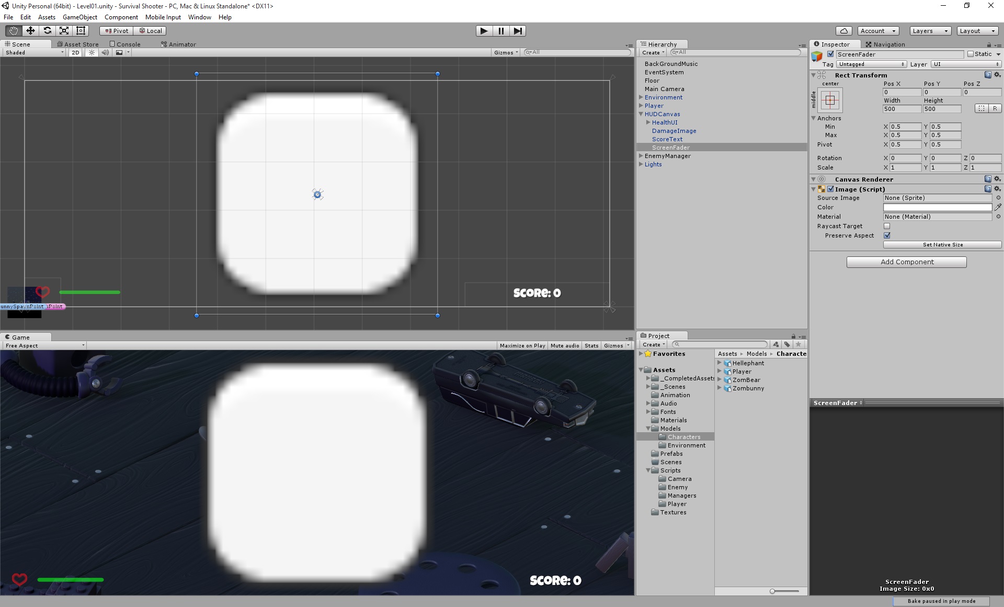Open the Image Color swatch
This screenshot has width=1004, height=607.
coord(938,207)
